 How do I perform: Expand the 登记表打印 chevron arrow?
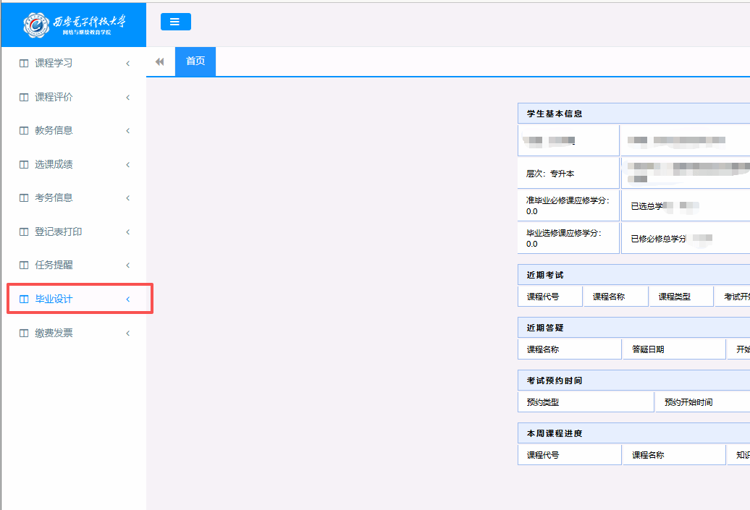(128, 232)
